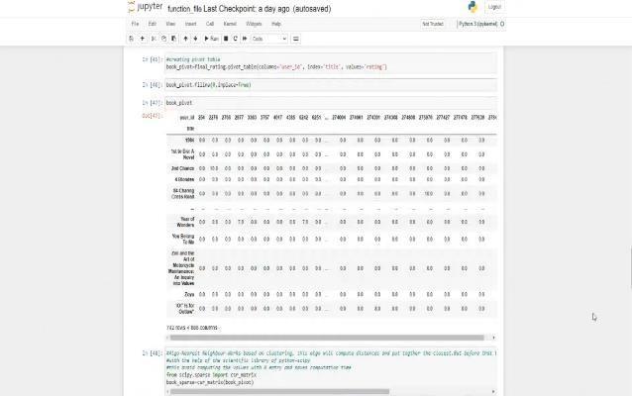
Task: Click the title index header label
Action: click(190, 129)
